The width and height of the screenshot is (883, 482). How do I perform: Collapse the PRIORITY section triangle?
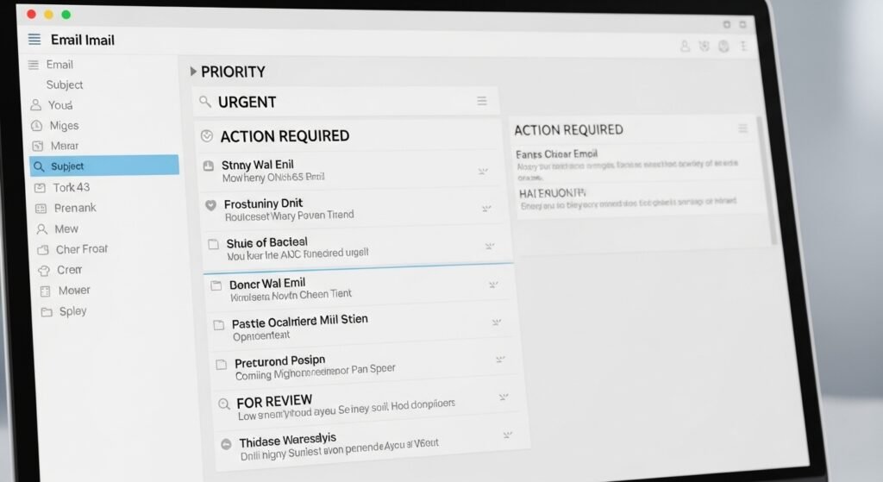tap(193, 72)
